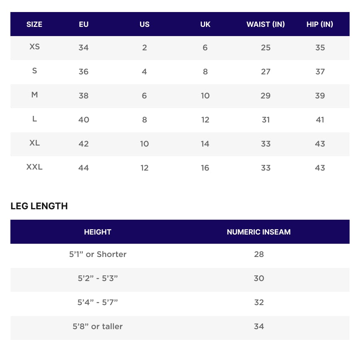Click the EU column header

[84, 24]
